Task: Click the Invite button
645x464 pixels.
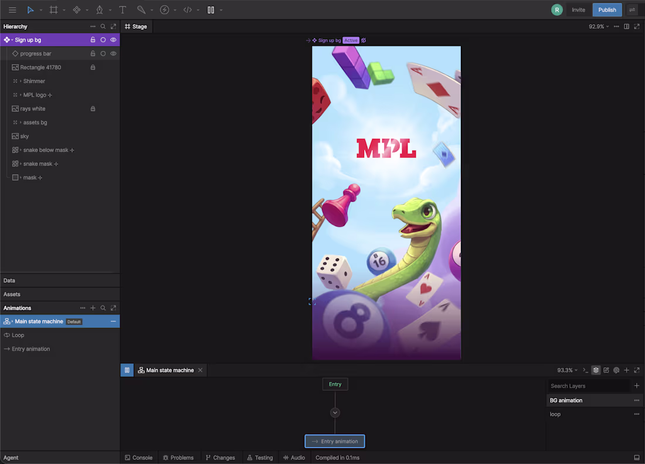Action: click(578, 10)
